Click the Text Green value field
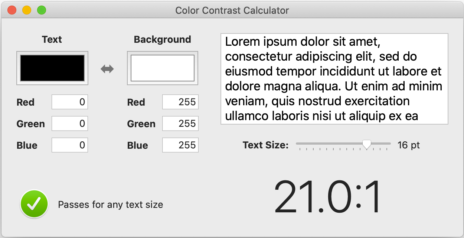The height and width of the screenshot is (238, 464). tap(69, 123)
